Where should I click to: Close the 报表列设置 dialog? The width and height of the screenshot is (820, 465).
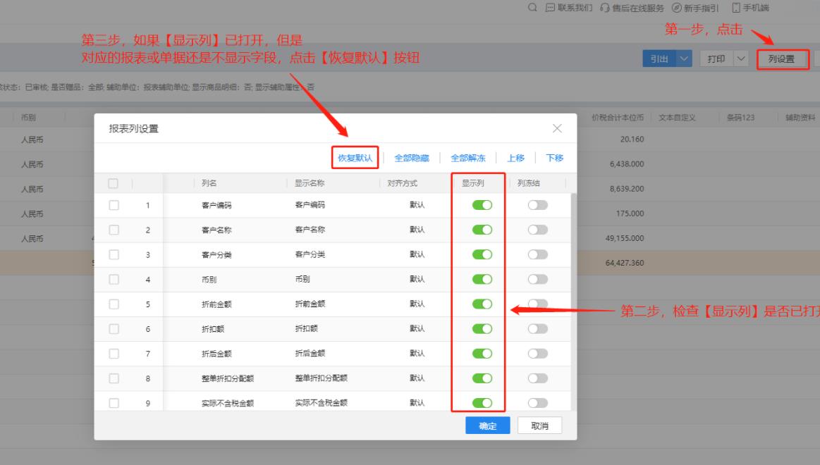(557, 128)
